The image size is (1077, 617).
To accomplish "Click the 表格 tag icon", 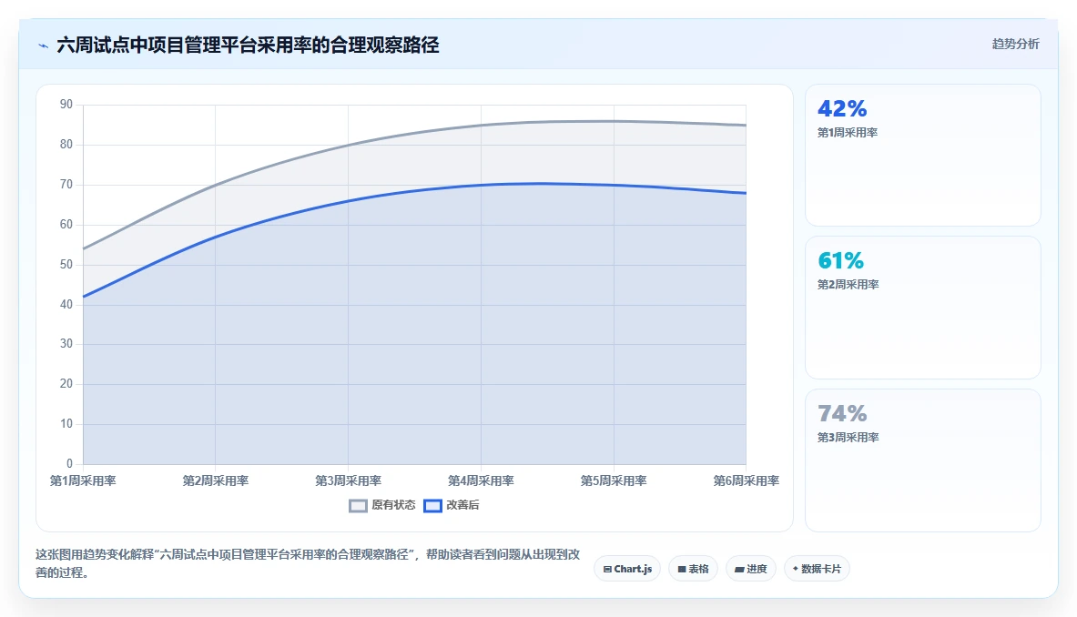I will pos(681,569).
